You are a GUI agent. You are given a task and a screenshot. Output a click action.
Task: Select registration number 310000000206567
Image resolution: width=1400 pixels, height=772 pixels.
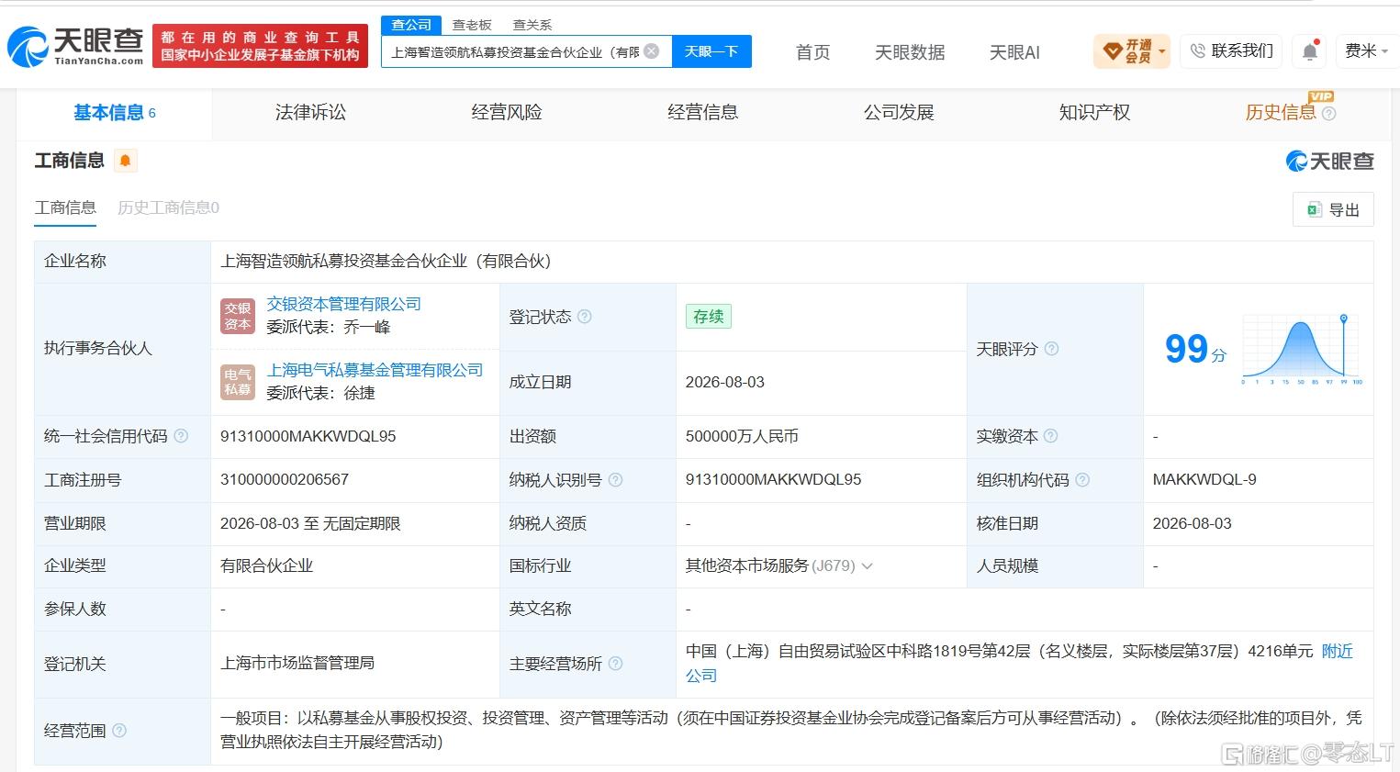point(285,479)
